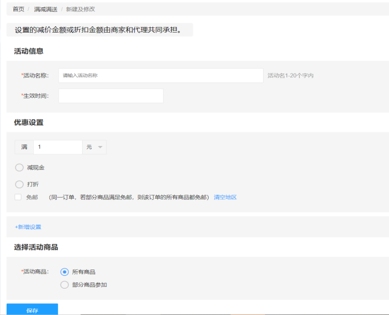Viewport: 389px width, 315px height.
Task: Click the 选择活动商品 section heading
Action: [x=36, y=247]
